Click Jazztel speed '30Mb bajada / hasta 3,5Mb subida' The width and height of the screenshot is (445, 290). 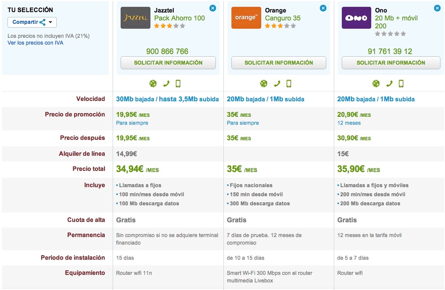pos(167,99)
